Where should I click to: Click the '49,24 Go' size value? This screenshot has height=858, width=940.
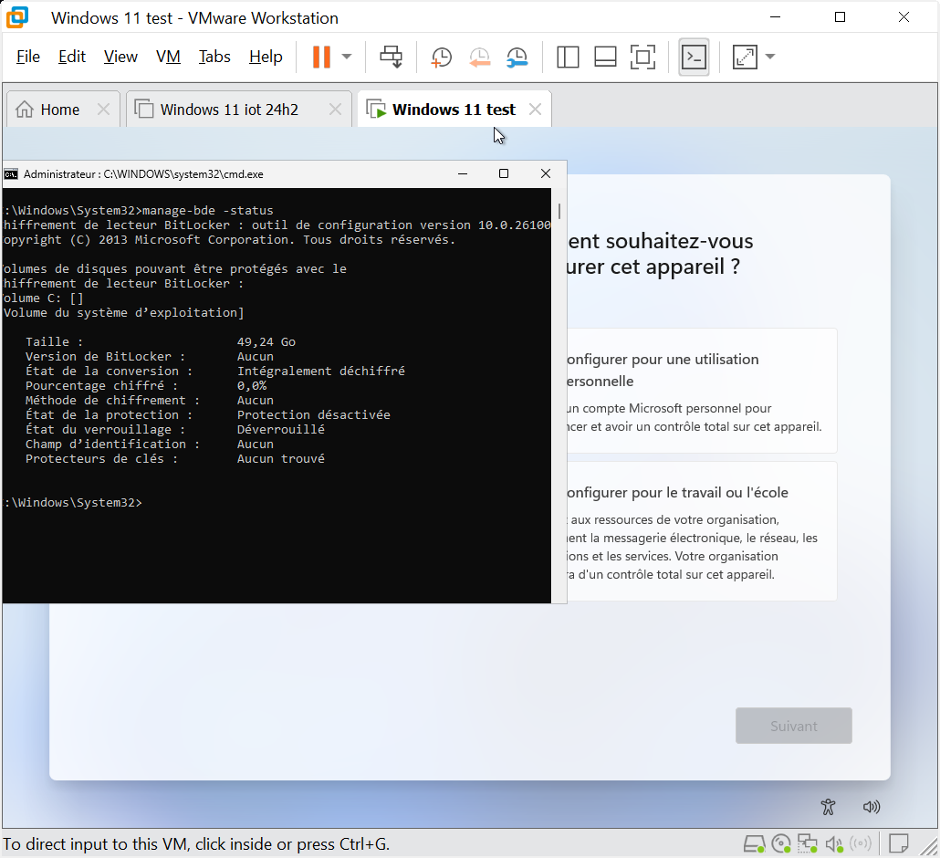click(x=266, y=341)
